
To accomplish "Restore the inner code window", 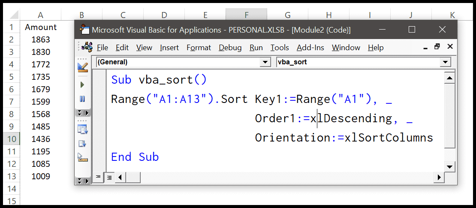I will tap(437, 47).
